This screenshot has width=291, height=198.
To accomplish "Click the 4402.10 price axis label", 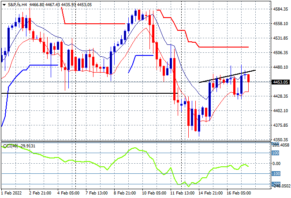I will click(x=280, y=110).
